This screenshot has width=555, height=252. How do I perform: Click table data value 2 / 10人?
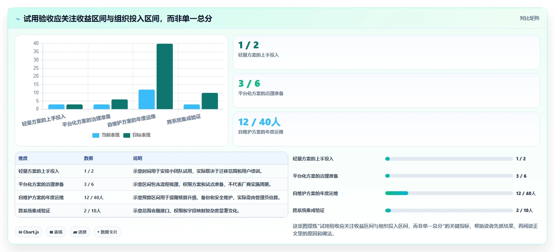tap(92, 211)
